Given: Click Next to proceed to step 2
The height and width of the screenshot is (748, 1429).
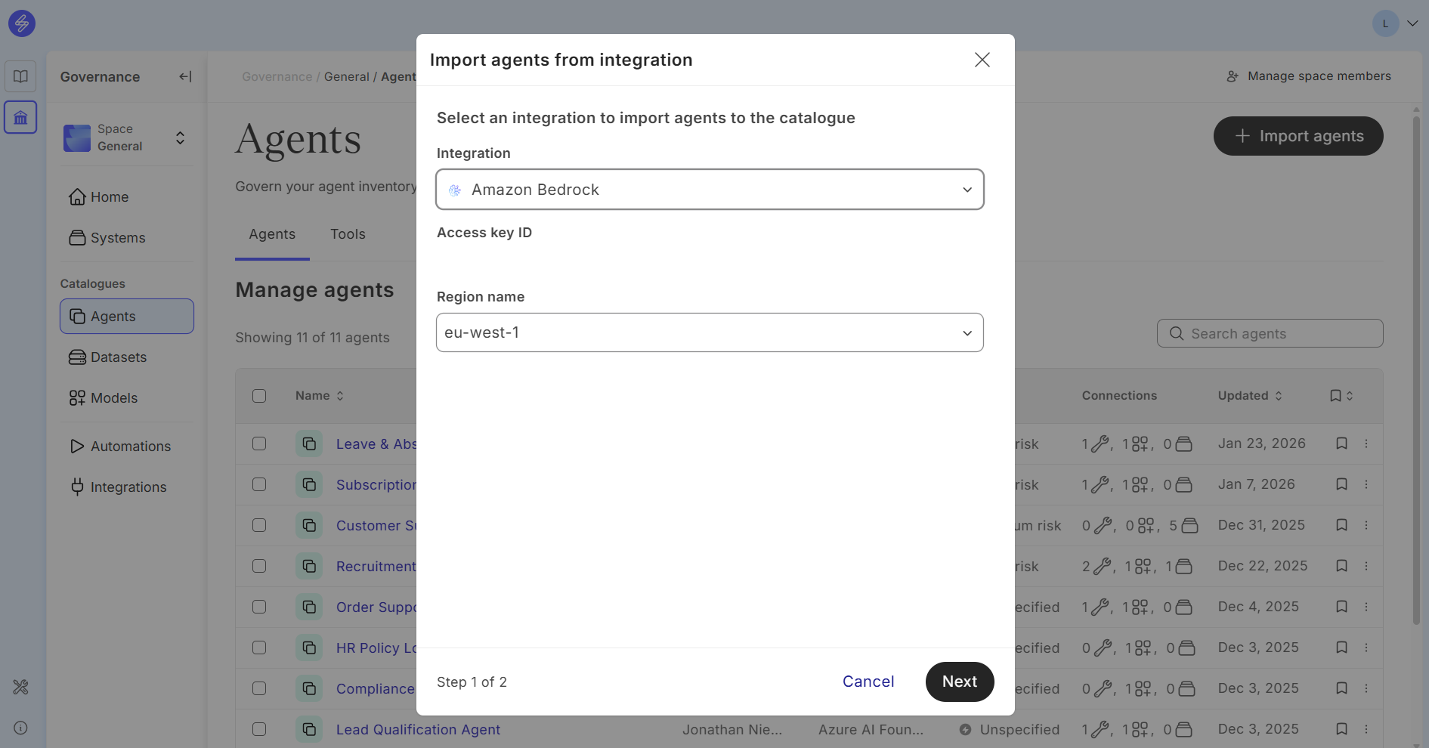Looking at the screenshot, I should pos(959,682).
